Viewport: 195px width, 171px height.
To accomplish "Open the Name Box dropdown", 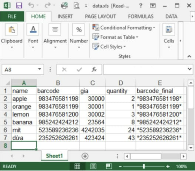I will tap(40, 69).
